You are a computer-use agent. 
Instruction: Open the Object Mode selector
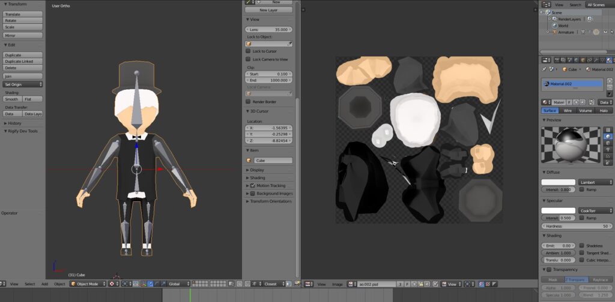click(88, 284)
